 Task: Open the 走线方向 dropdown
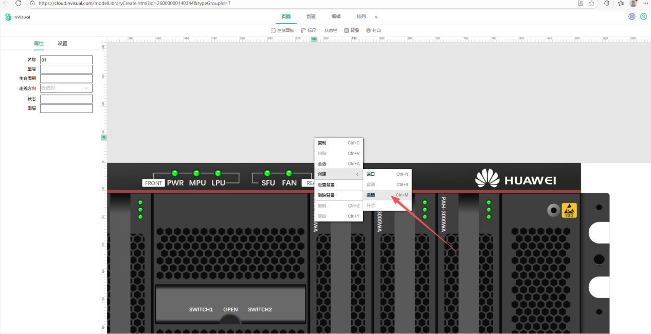(x=66, y=88)
